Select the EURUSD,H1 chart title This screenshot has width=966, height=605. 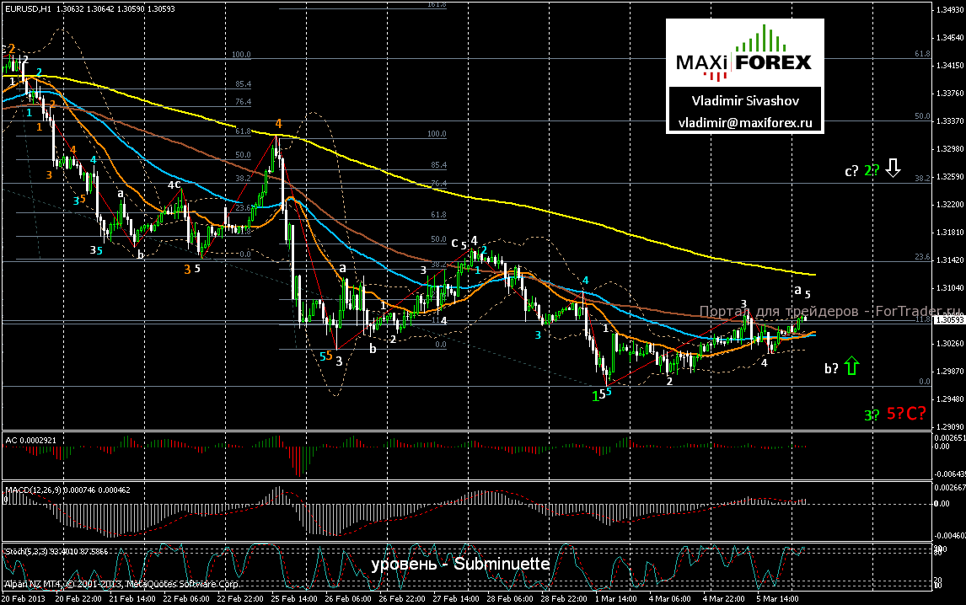point(25,5)
